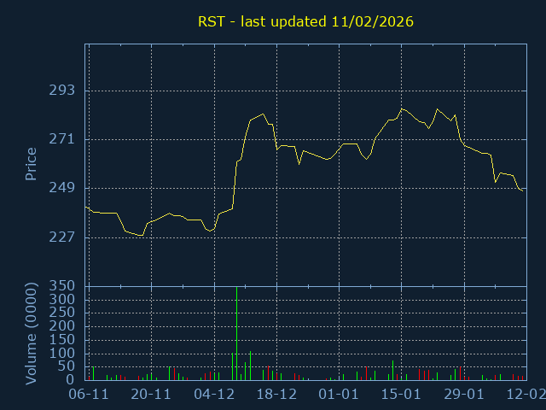Viewport: 546px width, 410px height.
Task: Click the 20-11 date label
Action: (151, 395)
